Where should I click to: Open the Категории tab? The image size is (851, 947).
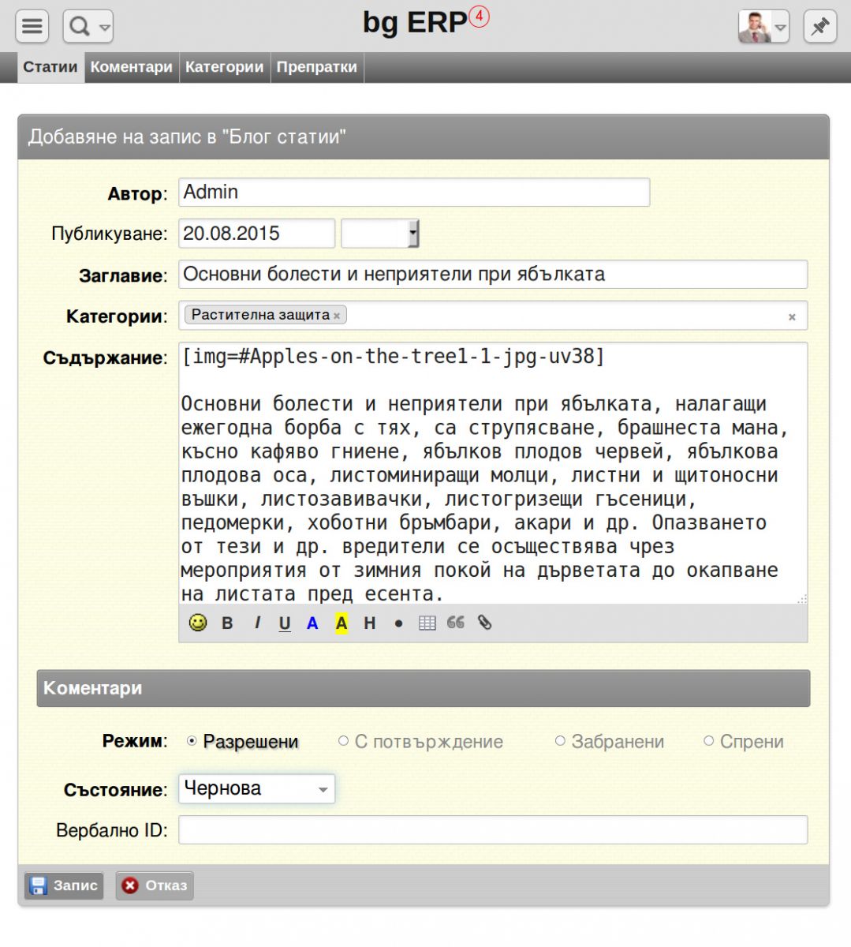tap(224, 67)
